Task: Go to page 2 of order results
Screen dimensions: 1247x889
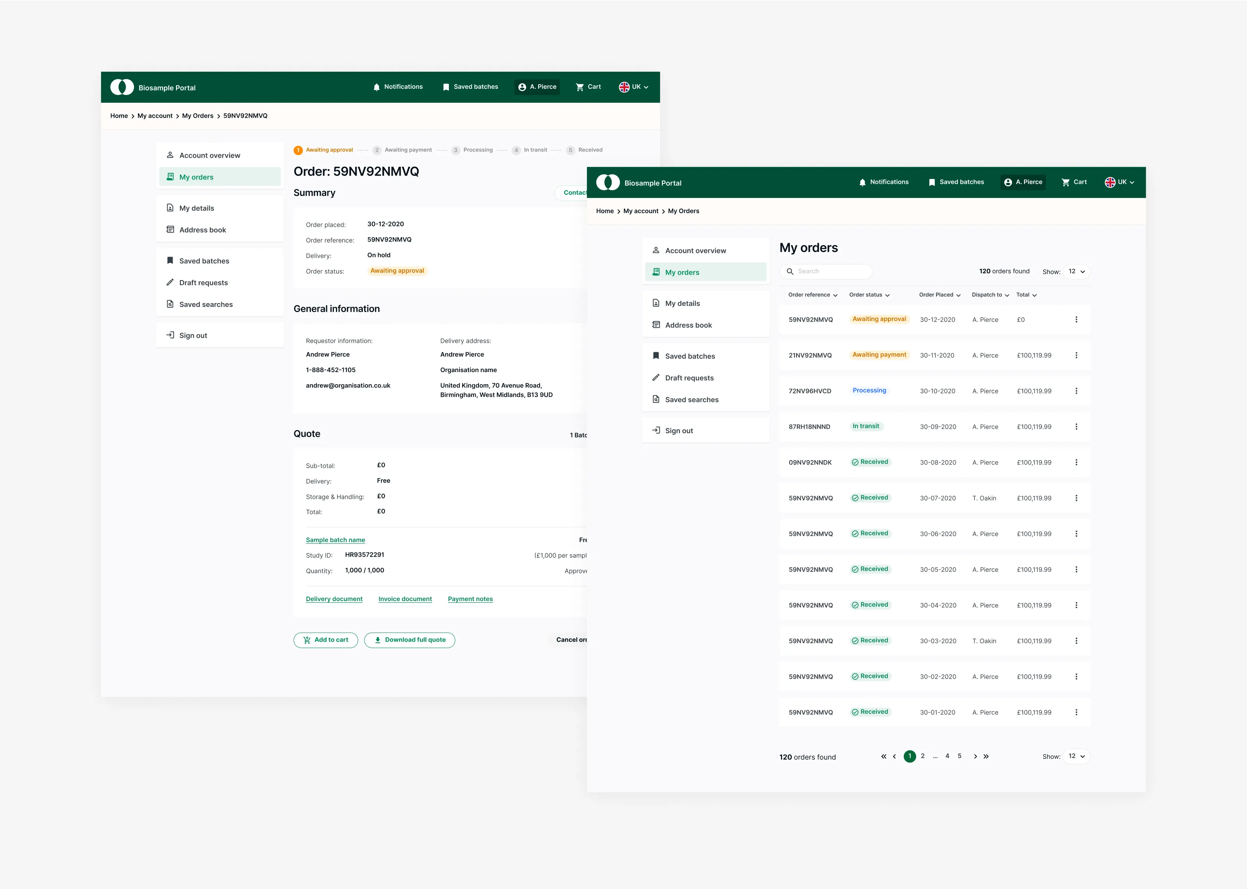Action: click(x=922, y=756)
